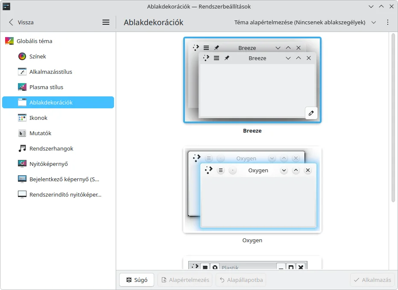Open the hamburger menu beside Vissza
This screenshot has height=290, width=398.
pos(106,22)
